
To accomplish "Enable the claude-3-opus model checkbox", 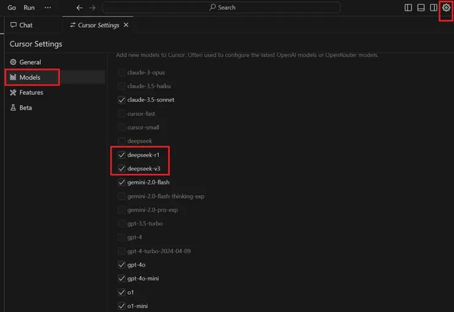I will pyautogui.click(x=121, y=72).
